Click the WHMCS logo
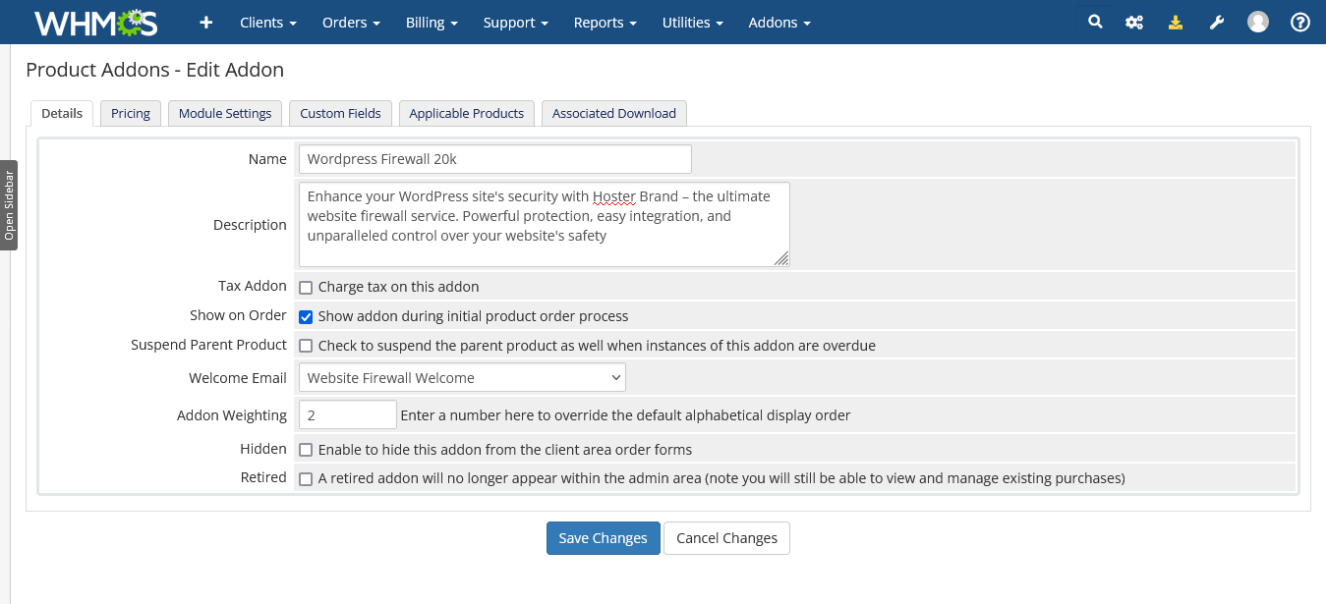This screenshot has height=604, width=1326. (95, 22)
